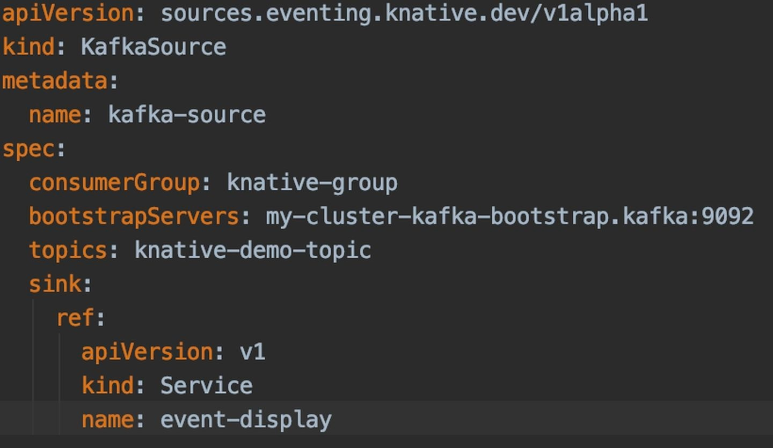Image resolution: width=773 pixels, height=448 pixels.
Task: Place cursor on the knative-group value
Action: coord(312,183)
